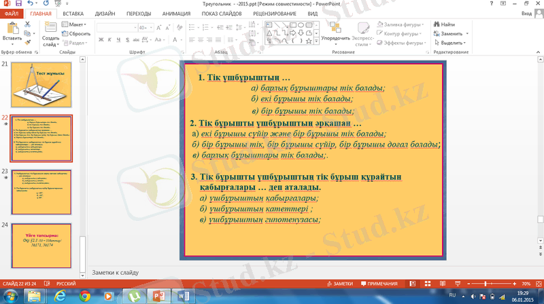
Task: Toggle the Заметки (Notes) pane in status bar
Action: tap(339, 283)
